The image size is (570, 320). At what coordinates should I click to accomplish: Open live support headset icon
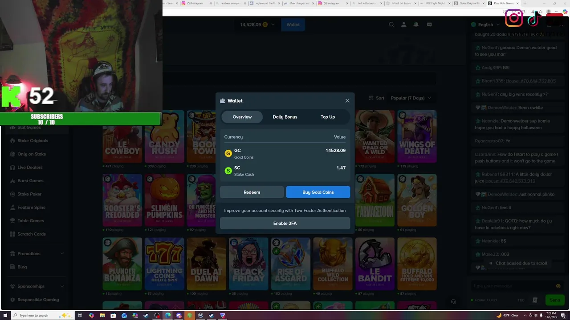[x=453, y=301]
